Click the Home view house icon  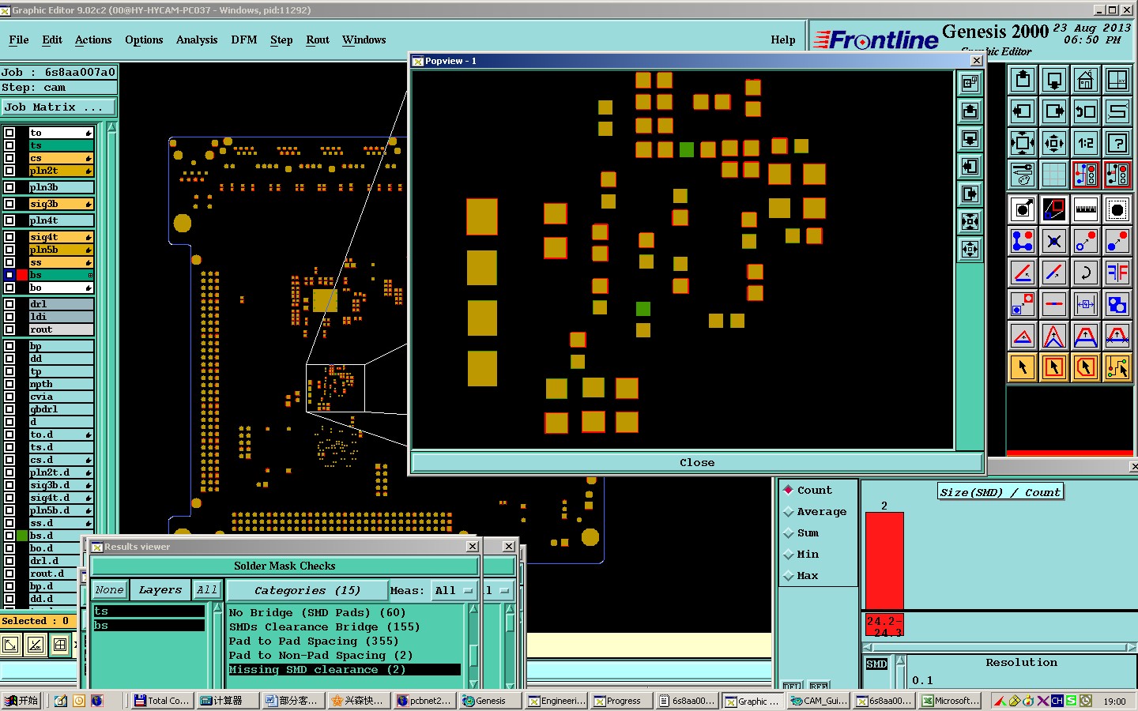pos(1086,80)
